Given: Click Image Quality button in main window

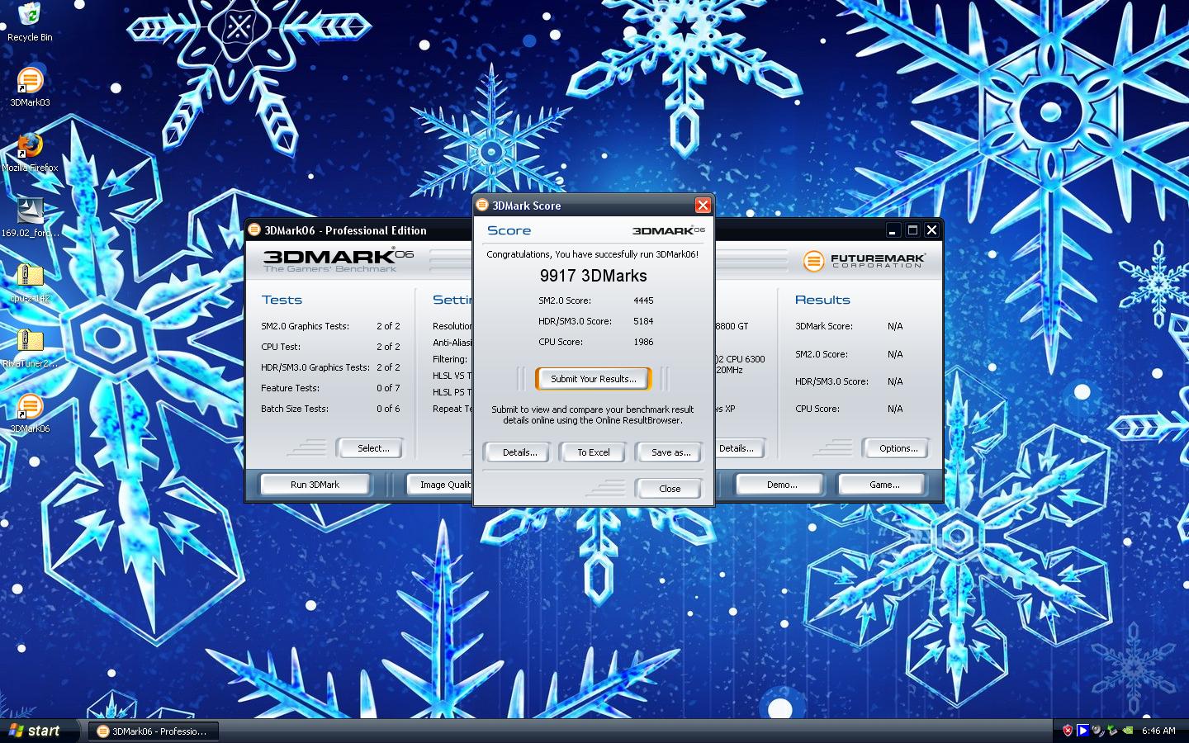Looking at the screenshot, I should [441, 485].
